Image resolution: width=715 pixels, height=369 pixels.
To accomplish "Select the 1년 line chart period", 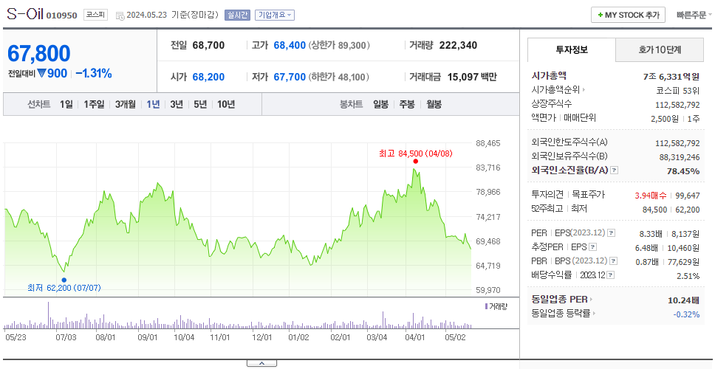I will pyautogui.click(x=153, y=104).
